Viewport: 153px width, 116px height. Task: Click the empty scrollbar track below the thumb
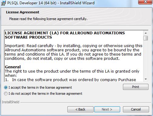pyautogui.click(x=146, y=59)
